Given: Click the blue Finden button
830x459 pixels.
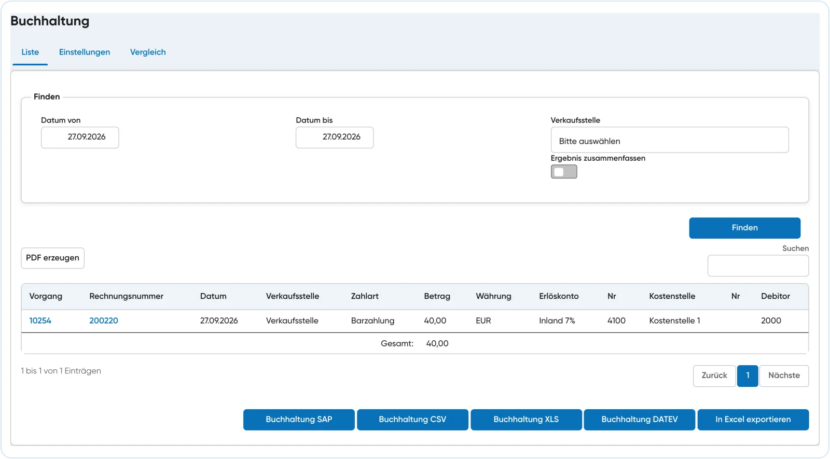Looking at the screenshot, I should (744, 228).
